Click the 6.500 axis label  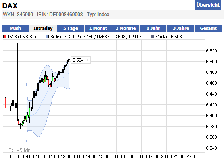tap(212, 62)
